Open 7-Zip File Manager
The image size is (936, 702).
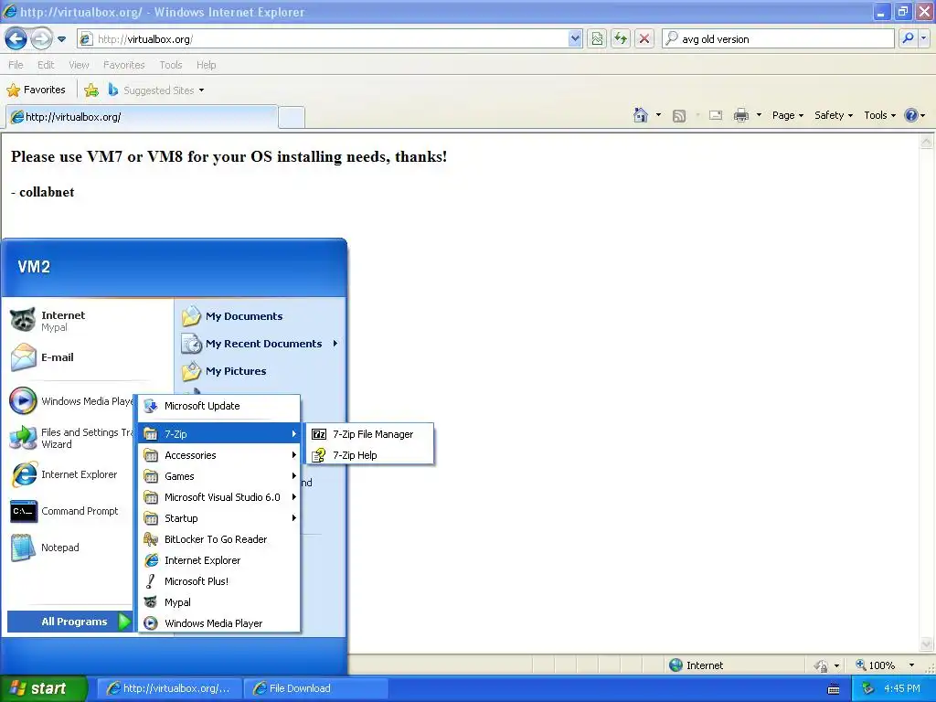tap(369, 434)
